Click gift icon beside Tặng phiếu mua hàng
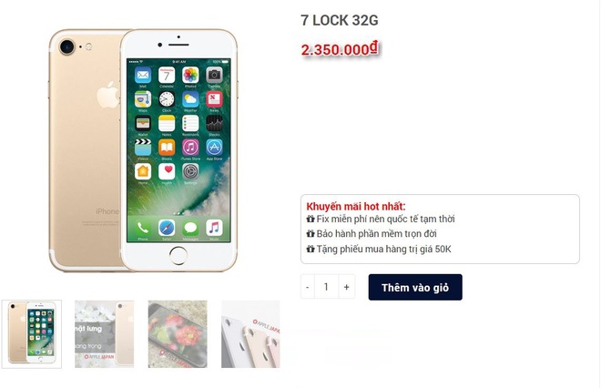601x388 pixels. (x=311, y=249)
